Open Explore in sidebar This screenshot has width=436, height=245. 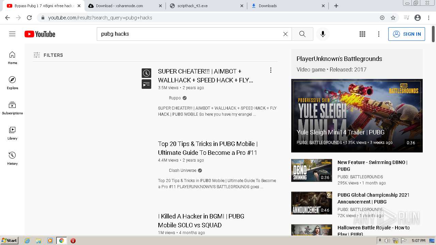12,83
